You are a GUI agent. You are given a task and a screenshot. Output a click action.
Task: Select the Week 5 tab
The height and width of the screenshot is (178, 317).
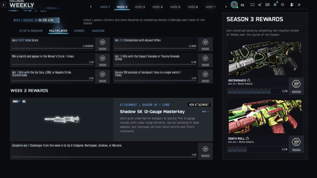tap(175, 7)
